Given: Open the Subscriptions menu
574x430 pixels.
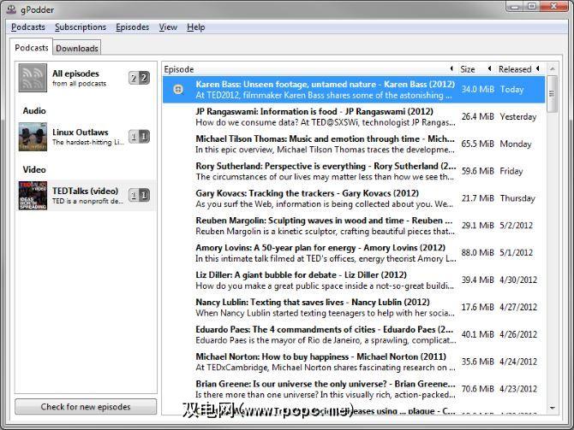Looking at the screenshot, I should coord(81,27).
